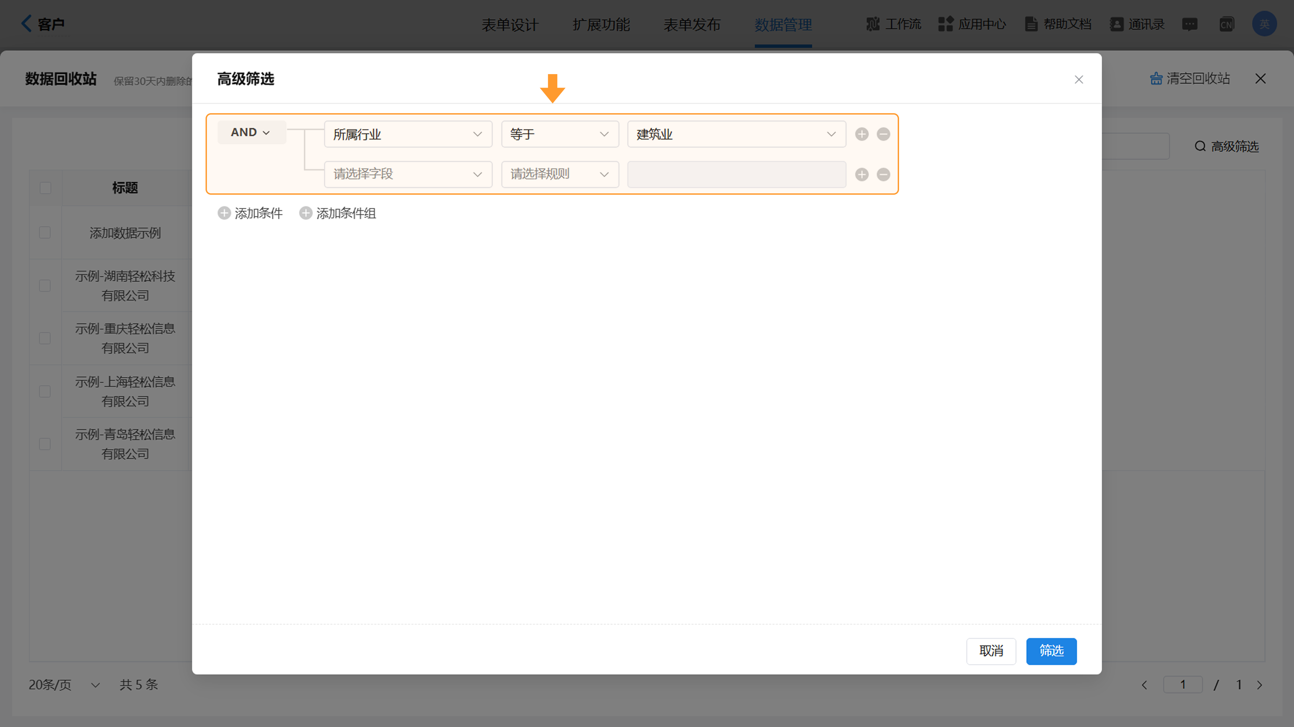Image resolution: width=1294 pixels, height=727 pixels.
Task: Click the empty value field in second row
Action: pyautogui.click(x=736, y=174)
